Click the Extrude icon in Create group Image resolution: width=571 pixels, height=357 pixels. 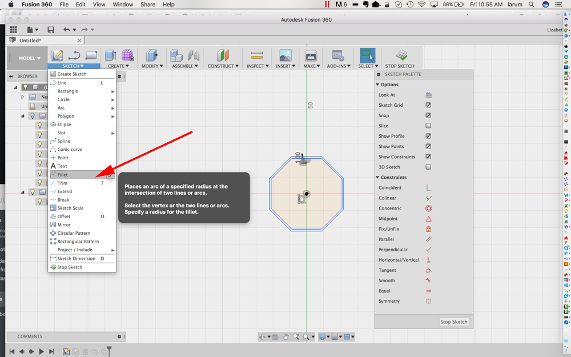(111, 55)
